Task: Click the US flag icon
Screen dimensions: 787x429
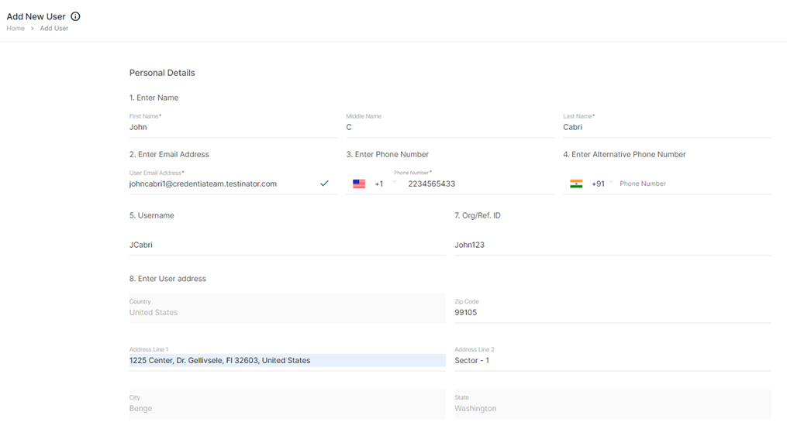Action: click(359, 184)
